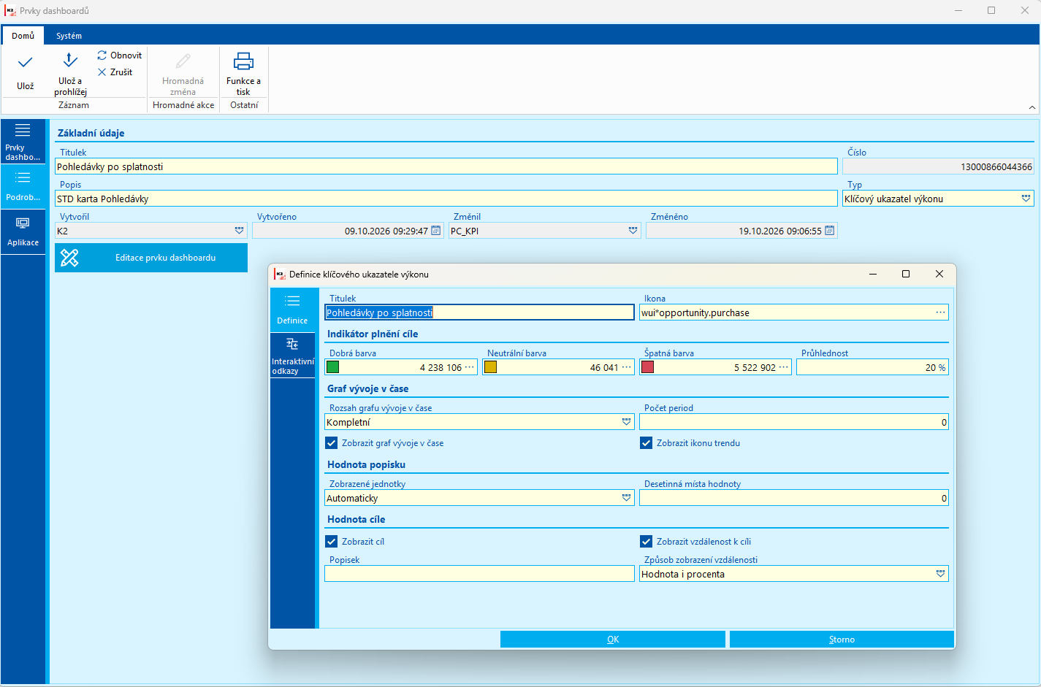Click the Průhlednost percentage field

click(872, 367)
